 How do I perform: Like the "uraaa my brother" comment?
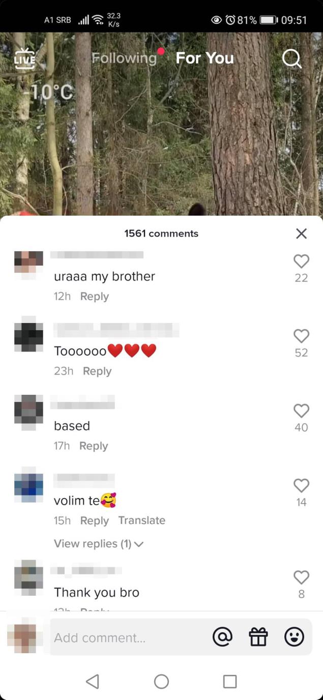point(302,261)
